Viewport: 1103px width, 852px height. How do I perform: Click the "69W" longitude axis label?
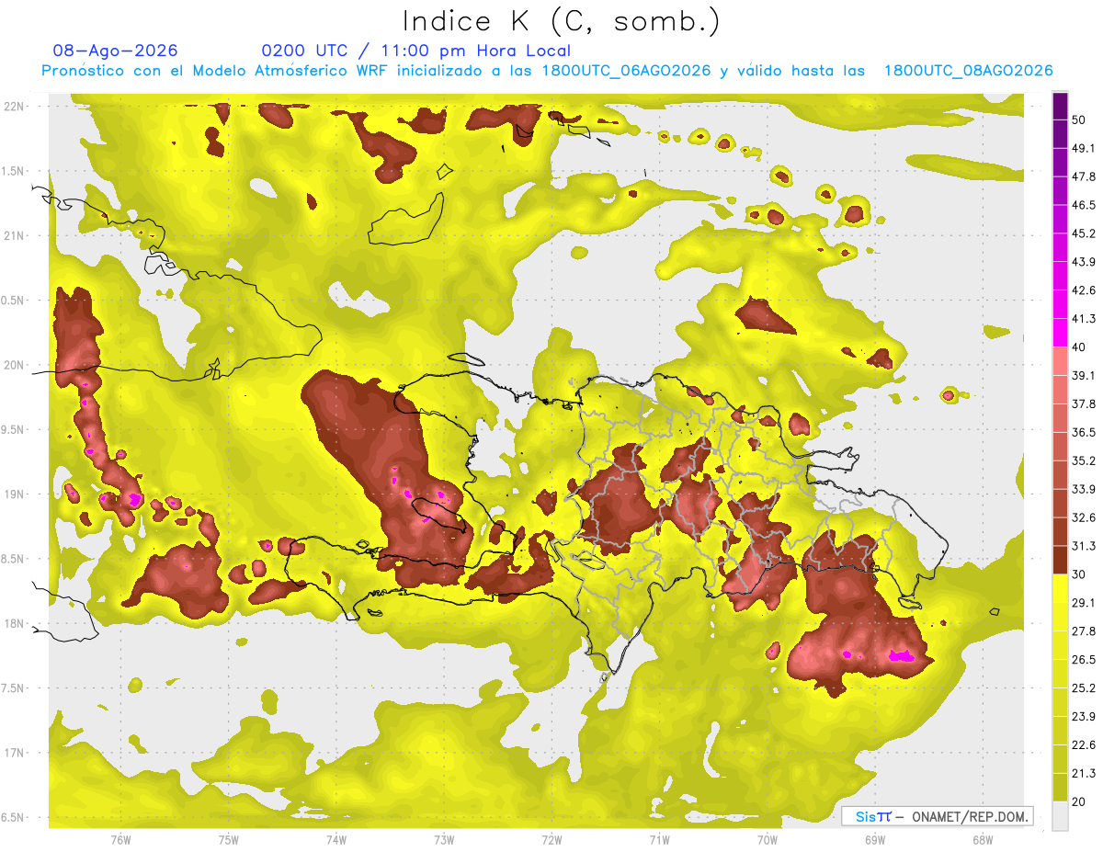(x=874, y=840)
